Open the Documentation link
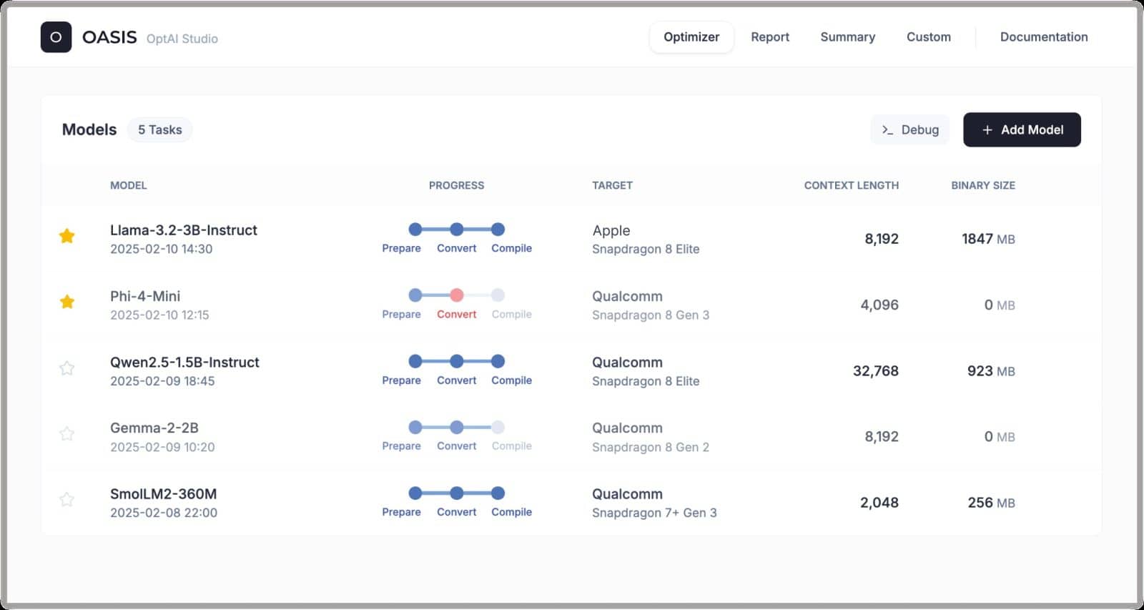 pos(1044,37)
